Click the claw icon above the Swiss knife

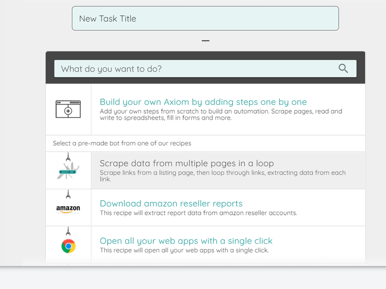[x=68, y=157]
